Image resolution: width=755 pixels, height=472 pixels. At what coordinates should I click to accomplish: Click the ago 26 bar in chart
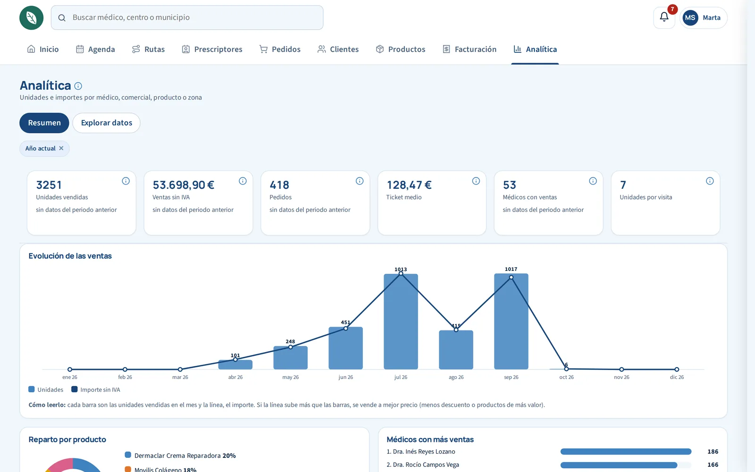[456, 350]
